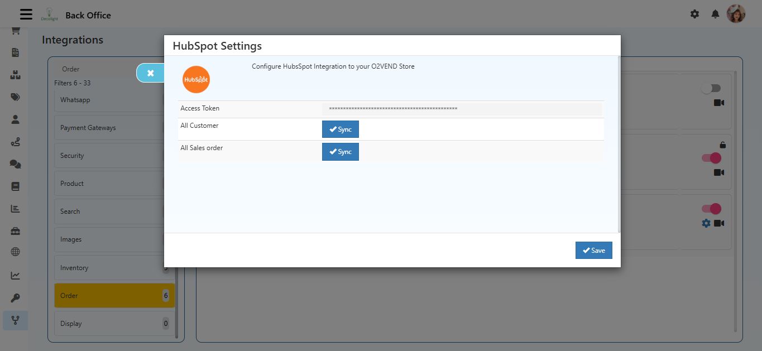Sync All Customer data to HubSpot
This screenshot has width=762, height=351.
click(340, 129)
